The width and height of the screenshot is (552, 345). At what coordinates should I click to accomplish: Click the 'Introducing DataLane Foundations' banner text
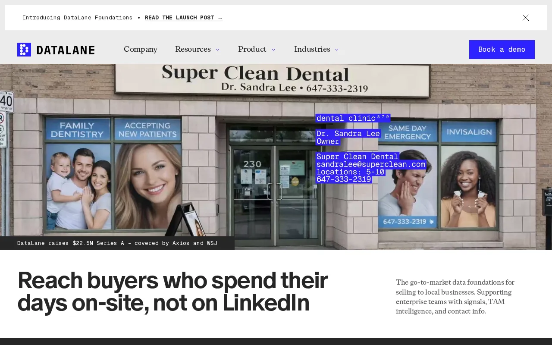pos(78,18)
